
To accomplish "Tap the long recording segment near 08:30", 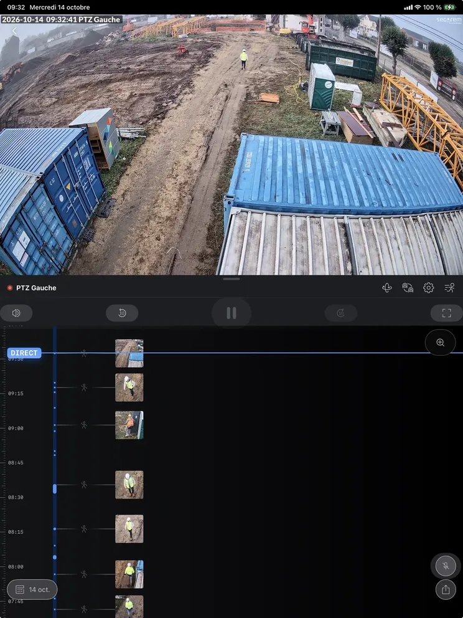I will point(55,488).
